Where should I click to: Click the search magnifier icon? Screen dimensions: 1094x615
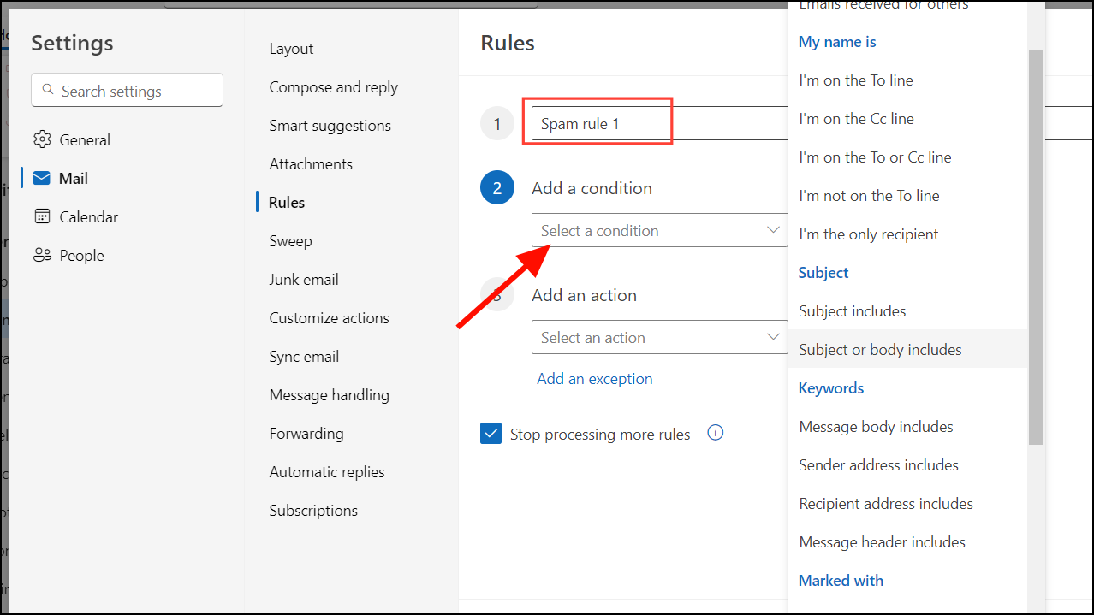(x=47, y=91)
